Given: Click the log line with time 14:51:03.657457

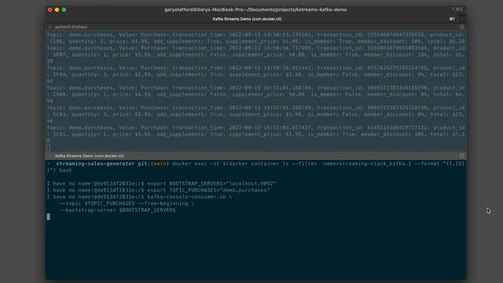Looking at the screenshot, I should (255, 134).
